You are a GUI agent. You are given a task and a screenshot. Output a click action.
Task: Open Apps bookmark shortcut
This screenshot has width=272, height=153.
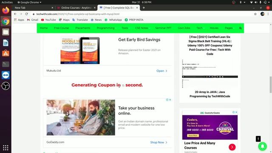click(x=19, y=20)
